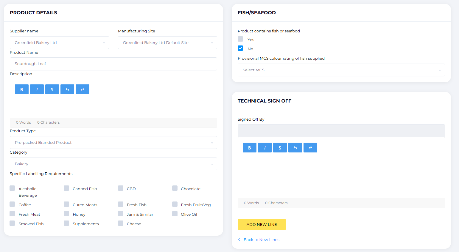This screenshot has height=252, width=459.
Task: Open the Supplier name dropdown
Action: pyautogui.click(x=59, y=43)
